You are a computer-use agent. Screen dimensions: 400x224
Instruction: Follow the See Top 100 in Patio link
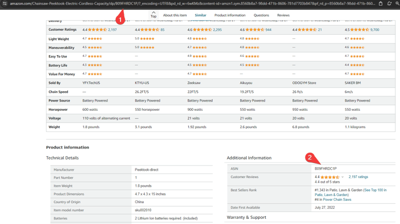351,193
